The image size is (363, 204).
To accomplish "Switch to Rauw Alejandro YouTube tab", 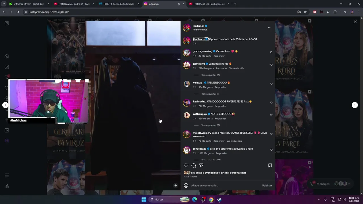I will point(74,4).
